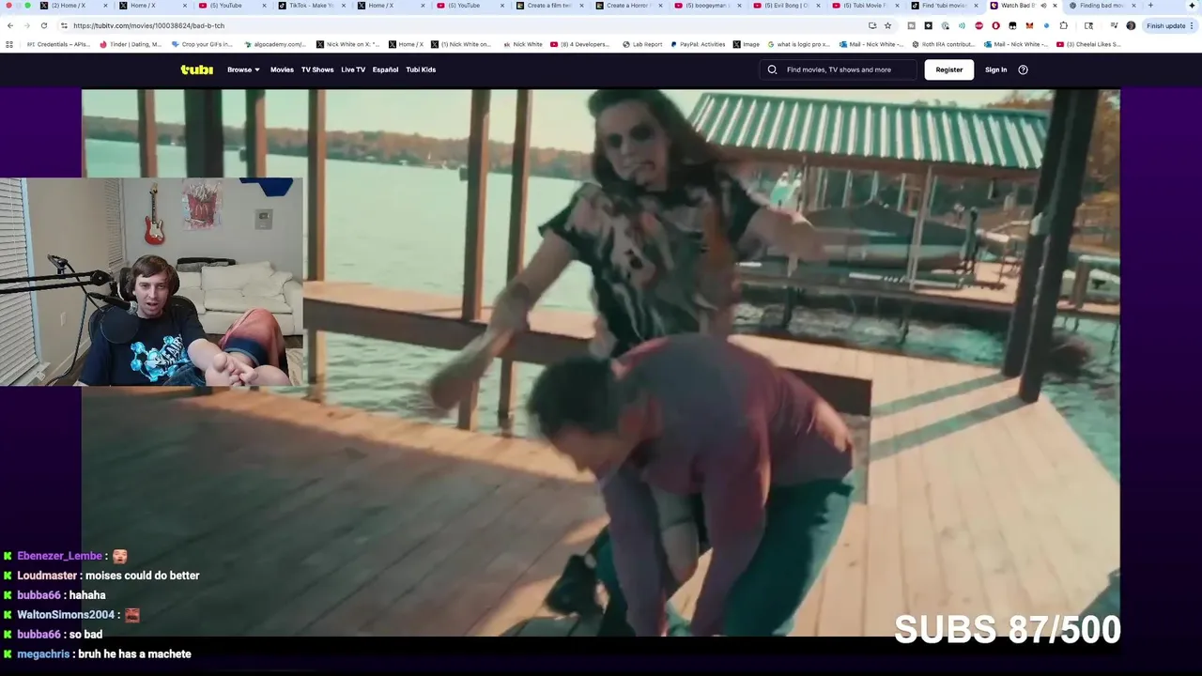This screenshot has width=1202, height=676.
Task: Go to the Movies section
Action: [x=282, y=69]
